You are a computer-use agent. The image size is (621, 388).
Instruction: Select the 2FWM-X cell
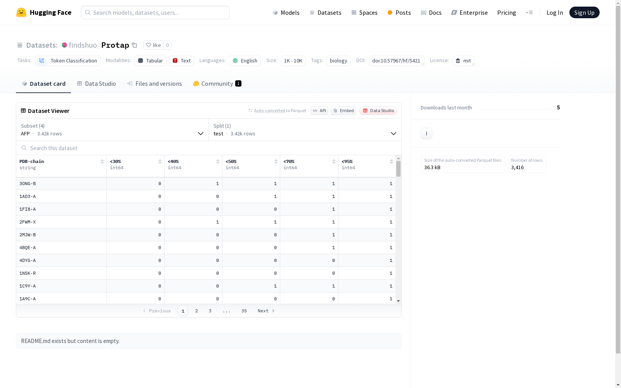61,222
